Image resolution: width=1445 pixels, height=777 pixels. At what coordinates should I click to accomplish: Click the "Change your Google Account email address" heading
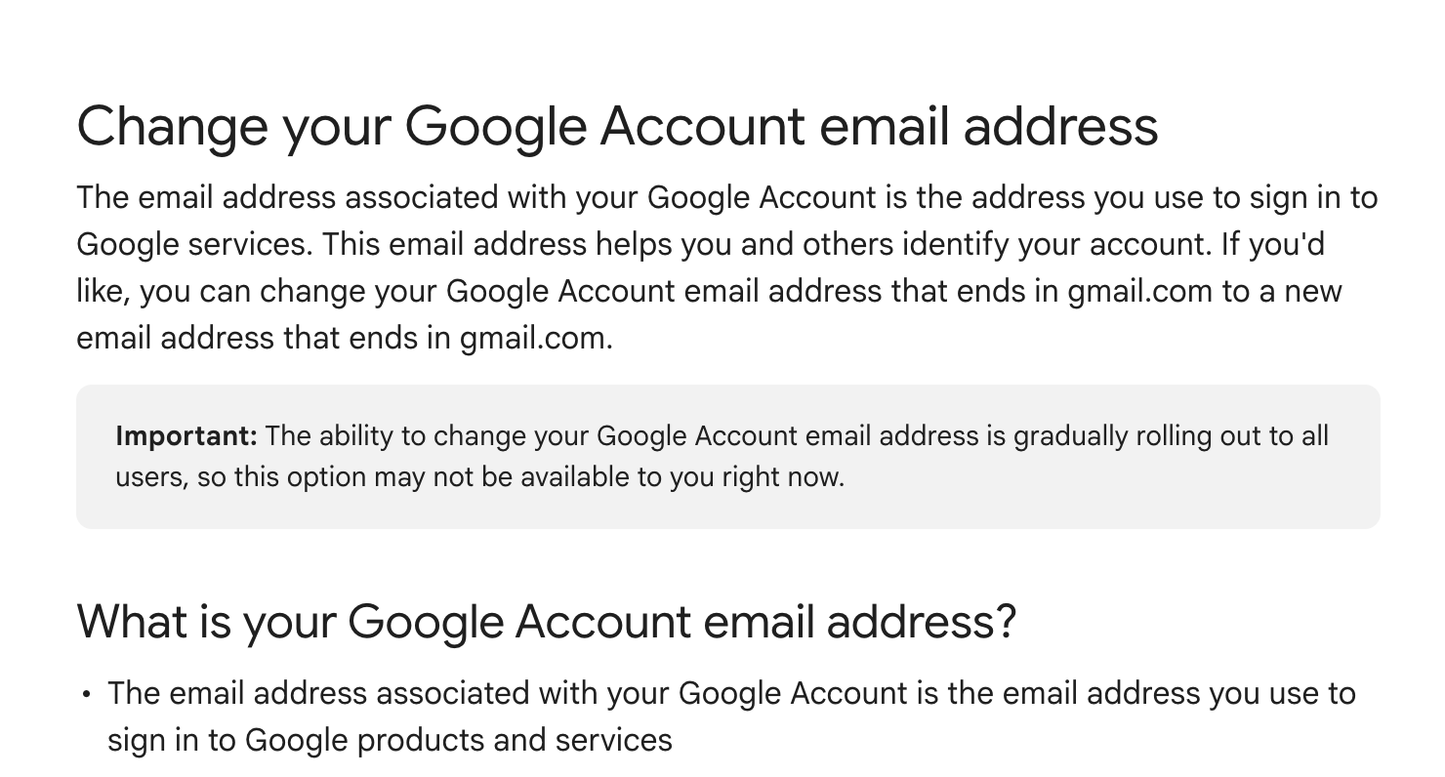[617, 126]
